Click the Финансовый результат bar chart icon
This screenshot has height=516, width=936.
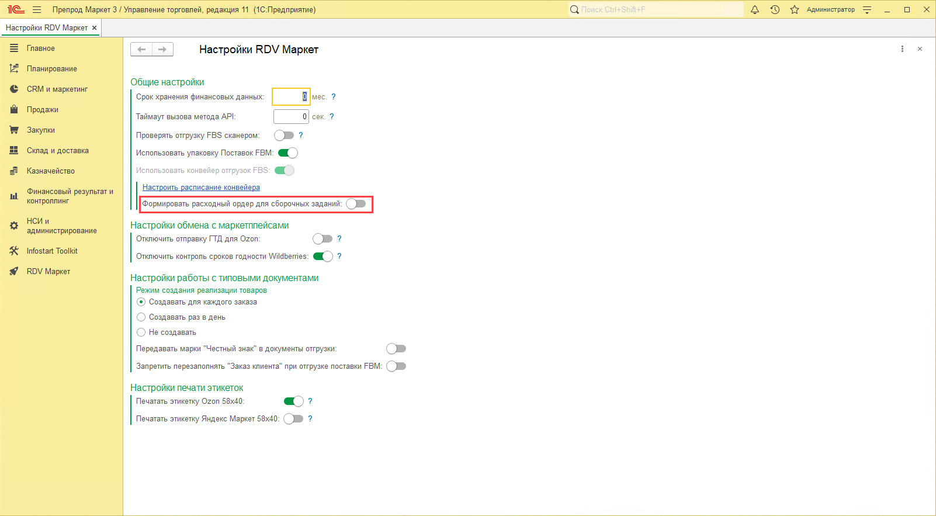click(x=14, y=196)
